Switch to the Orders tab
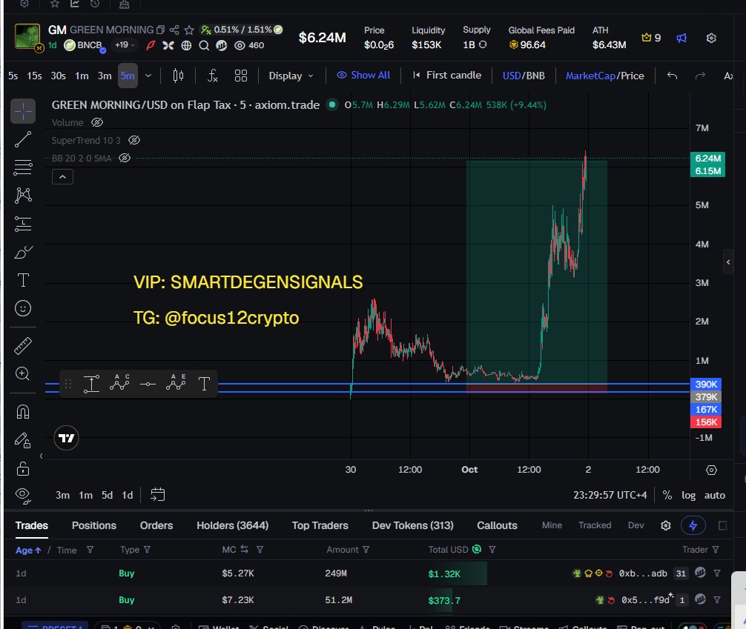 coord(156,525)
